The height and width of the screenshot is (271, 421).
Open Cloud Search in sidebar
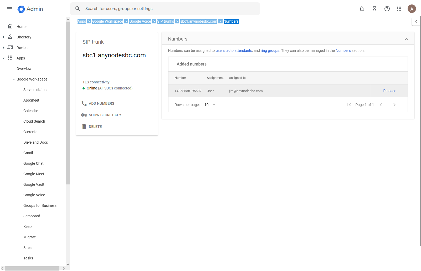click(x=34, y=121)
